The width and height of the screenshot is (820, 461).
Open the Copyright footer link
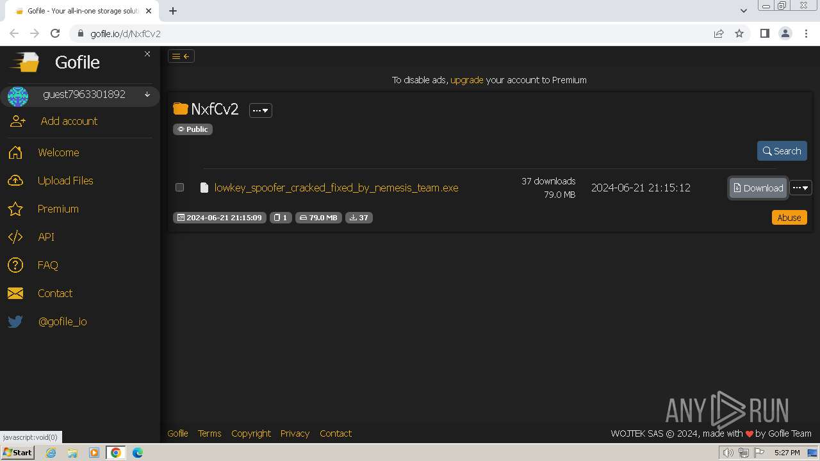click(x=251, y=433)
